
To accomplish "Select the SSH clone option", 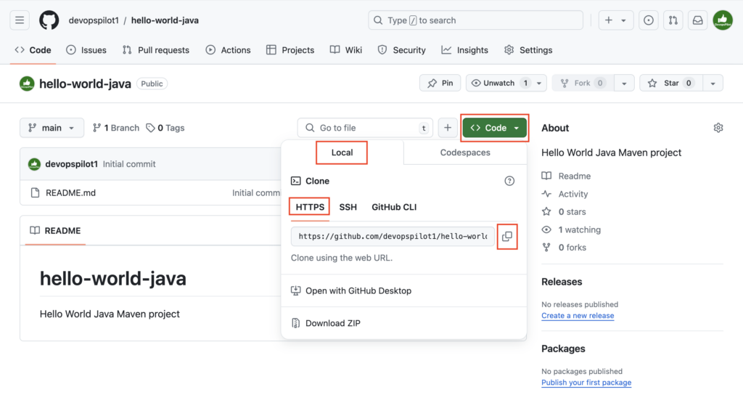I will 348,207.
